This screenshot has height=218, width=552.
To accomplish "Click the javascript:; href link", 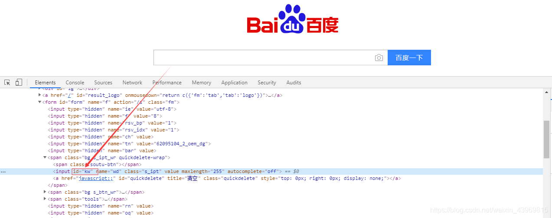I will pos(96,178).
